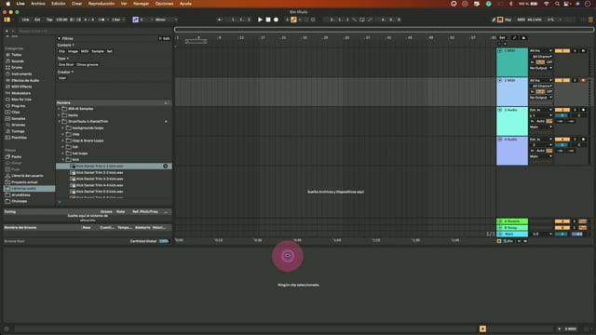This screenshot has height=335, width=596.
Task: Click the Follow playback arrow icon
Action: 220,20
